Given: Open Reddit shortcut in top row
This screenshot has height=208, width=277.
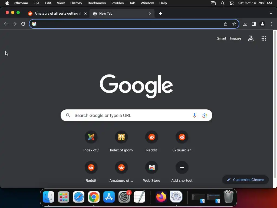Looking at the screenshot, I should coord(151,141).
